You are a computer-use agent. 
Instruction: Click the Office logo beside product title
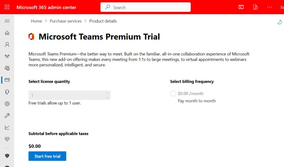pos(31,36)
